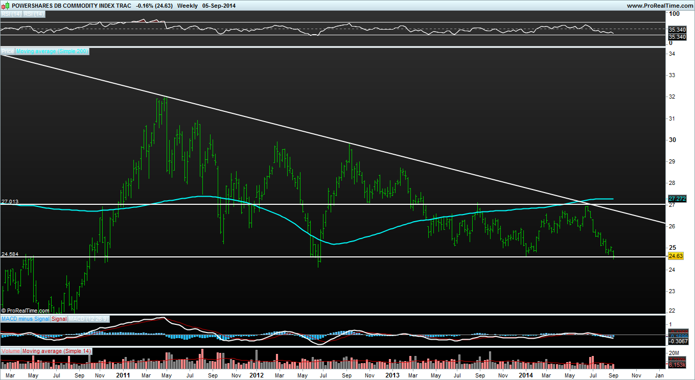Click the 22 price axis label

tap(673, 311)
